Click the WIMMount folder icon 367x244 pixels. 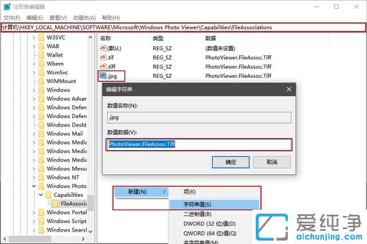[x=41, y=81]
